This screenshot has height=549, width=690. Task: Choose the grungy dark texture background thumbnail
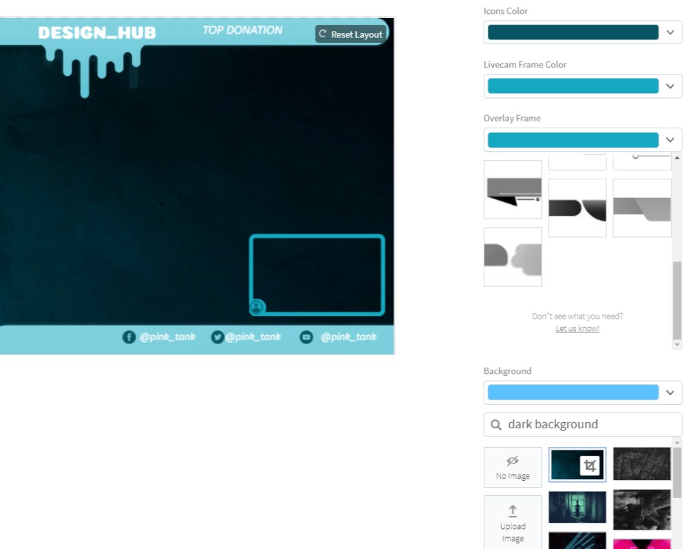[x=642, y=463]
